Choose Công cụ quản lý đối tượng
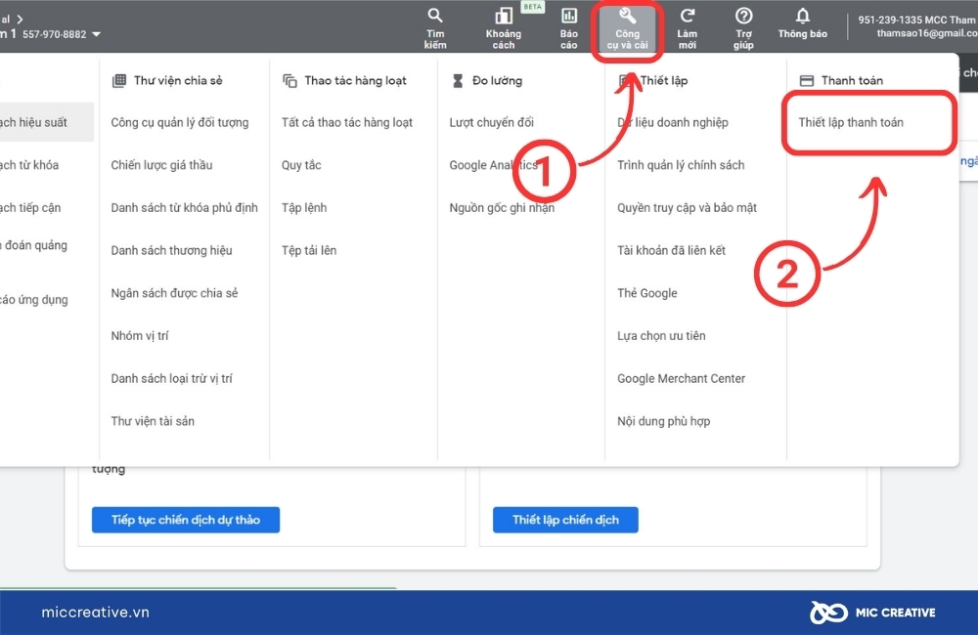Image resolution: width=978 pixels, height=635 pixels. tap(180, 123)
